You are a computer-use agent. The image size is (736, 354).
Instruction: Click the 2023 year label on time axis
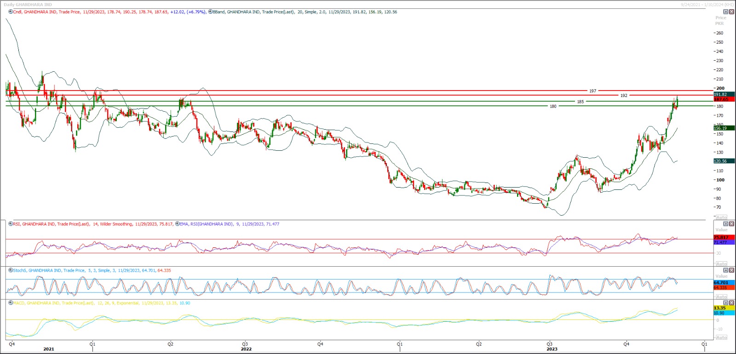click(x=552, y=349)
